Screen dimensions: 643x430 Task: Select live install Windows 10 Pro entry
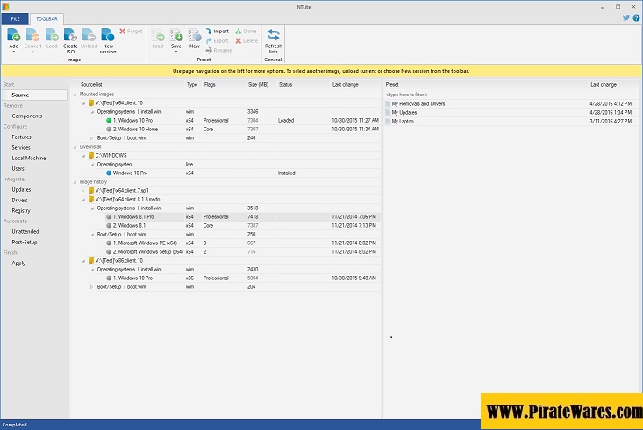pos(131,173)
